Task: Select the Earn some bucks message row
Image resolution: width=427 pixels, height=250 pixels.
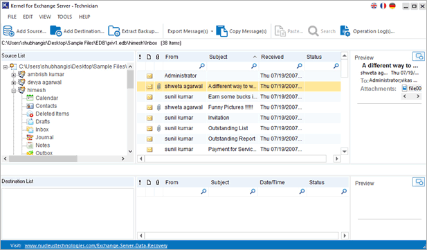Action: [239, 97]
